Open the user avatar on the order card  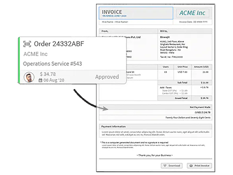click(x=29, y=77)
